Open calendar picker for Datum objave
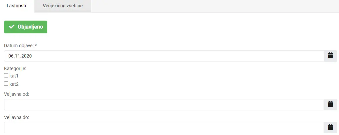 click(x=330, y=56)
